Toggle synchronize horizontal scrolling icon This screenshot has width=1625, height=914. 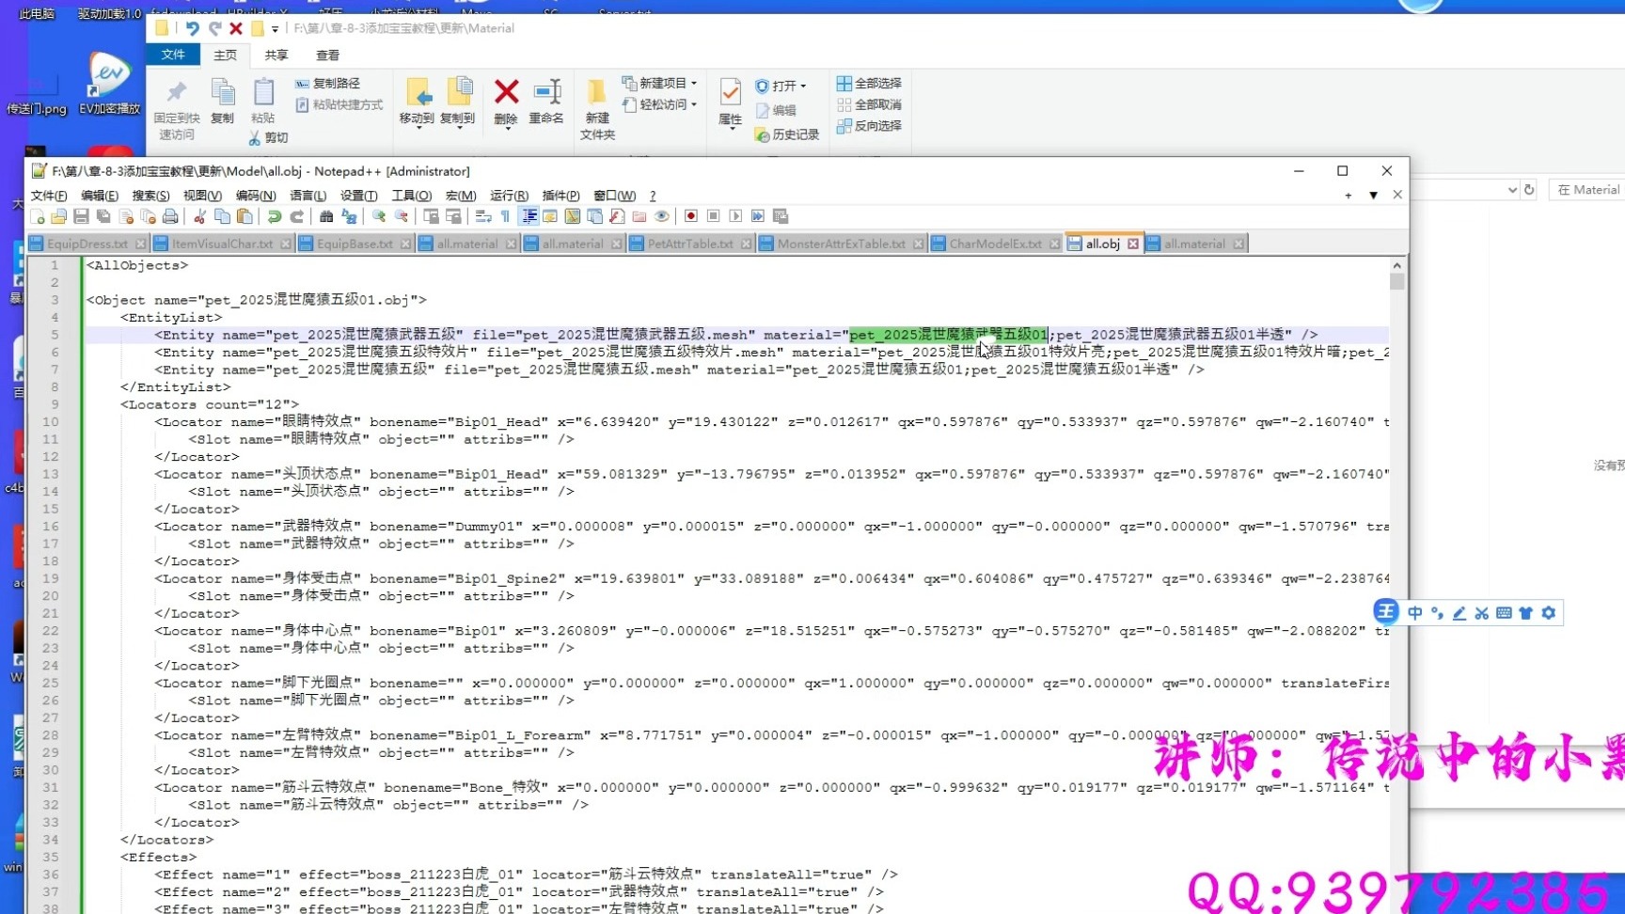click(454, 216)
